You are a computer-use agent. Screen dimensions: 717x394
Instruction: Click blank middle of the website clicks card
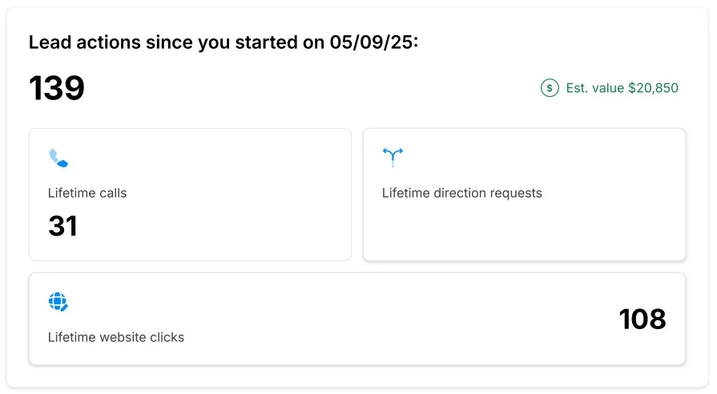pos(361,319)
